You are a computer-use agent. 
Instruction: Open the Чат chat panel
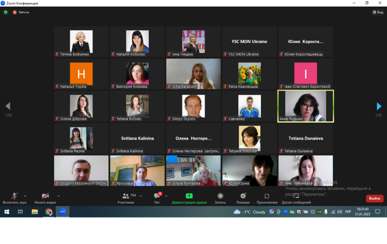coord(158,197)
